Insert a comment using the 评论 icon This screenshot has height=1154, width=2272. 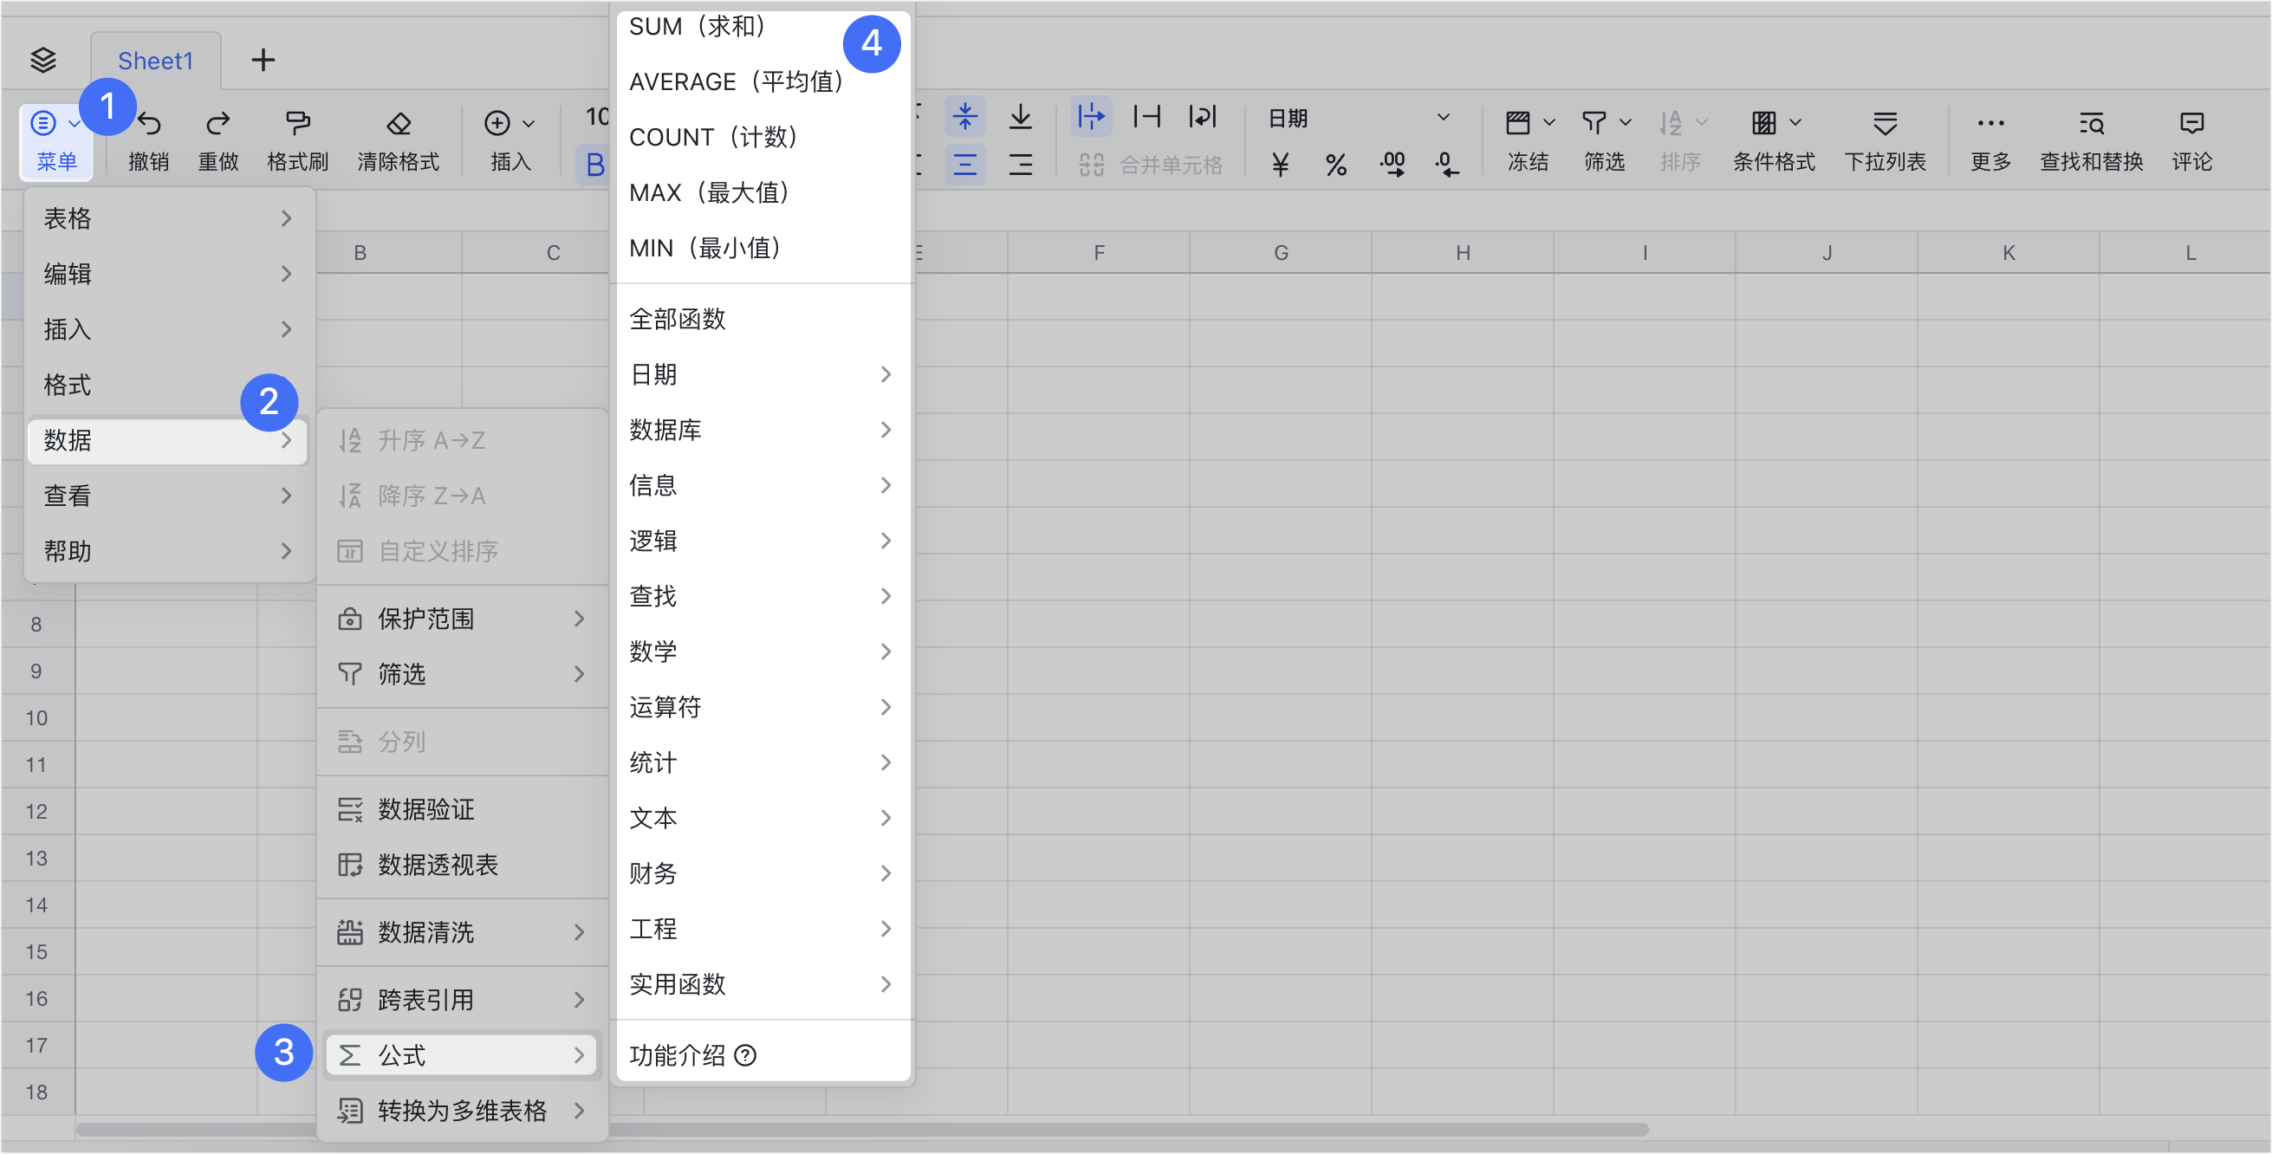[x=2192, y=141]
